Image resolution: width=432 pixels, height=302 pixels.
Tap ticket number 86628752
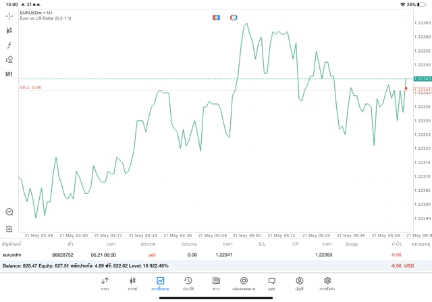coord(63,255)
